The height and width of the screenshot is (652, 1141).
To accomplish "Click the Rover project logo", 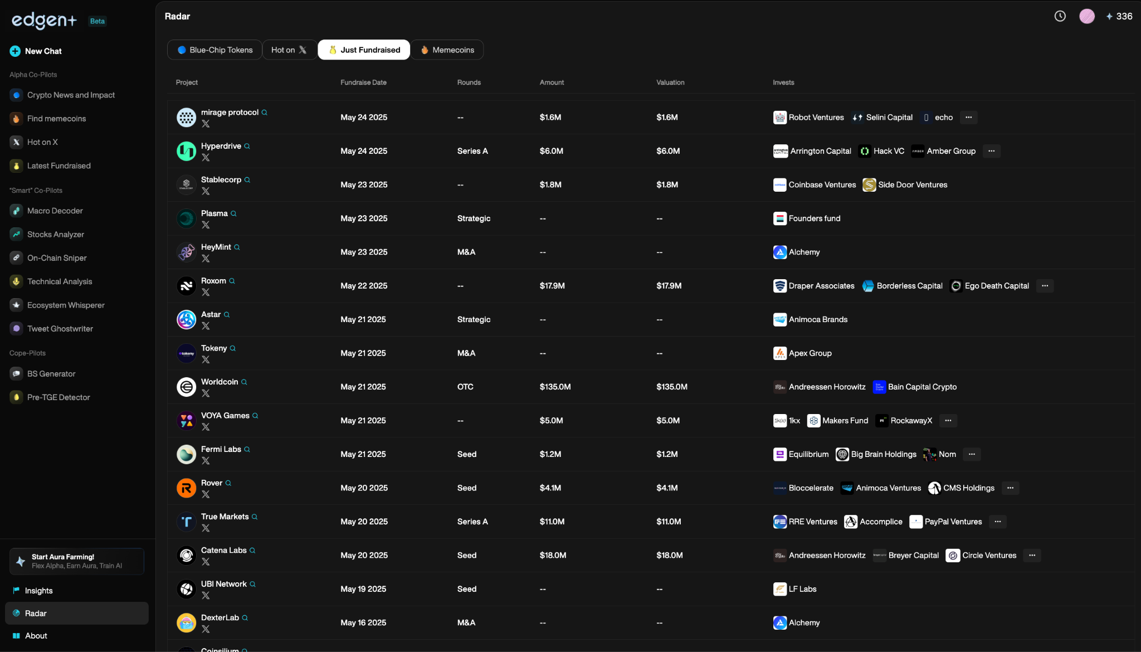I will coord(186,488).
